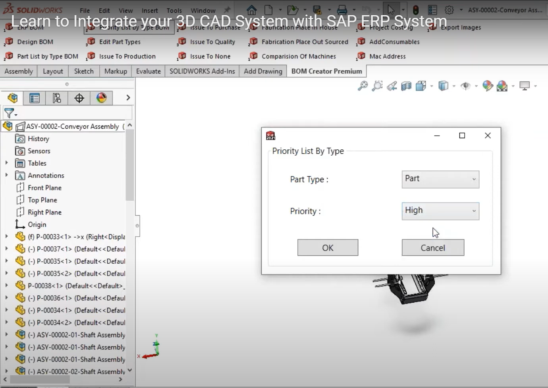The image size is (548, 388).
Task: Click Section View icon
Action: point(406,86)
